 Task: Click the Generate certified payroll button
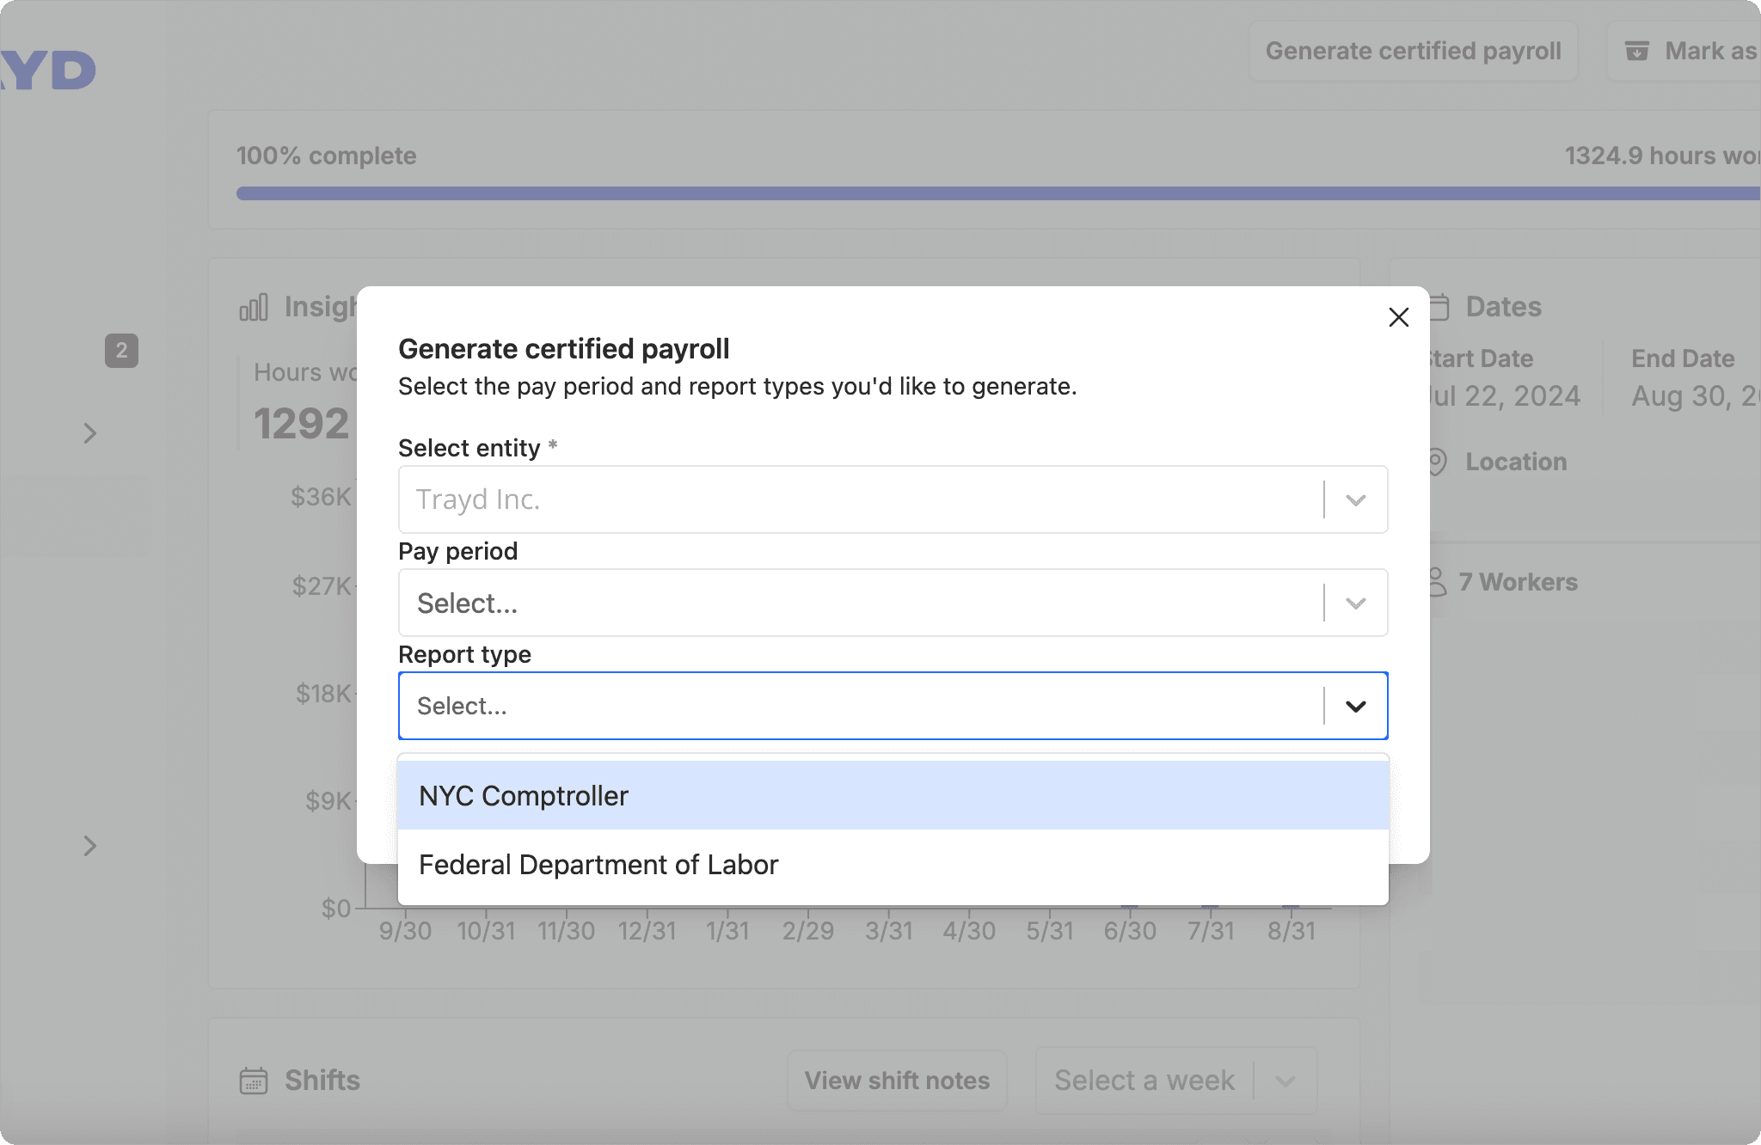1413,52
